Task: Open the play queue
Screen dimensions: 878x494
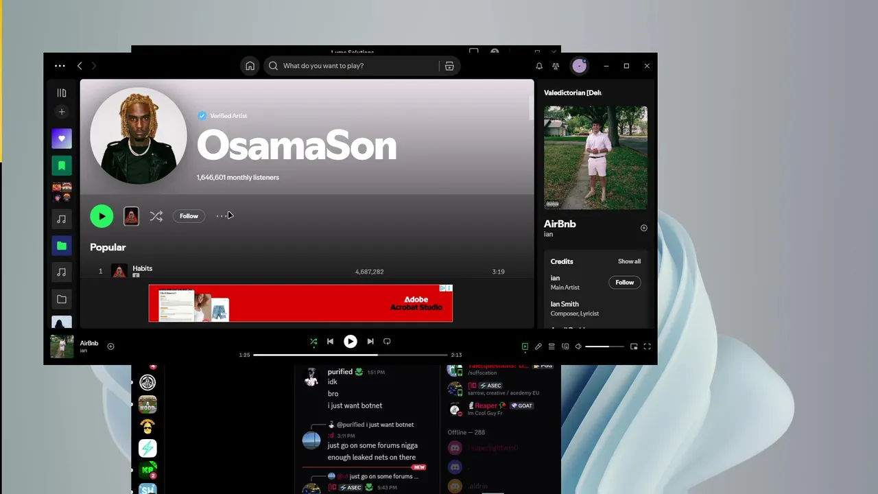Action: click(x=551, y=346)
